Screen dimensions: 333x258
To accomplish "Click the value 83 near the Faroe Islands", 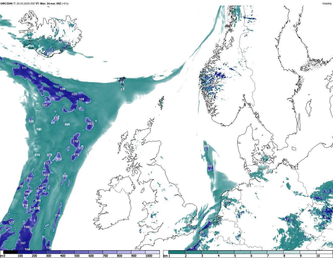I will (122, 82).
